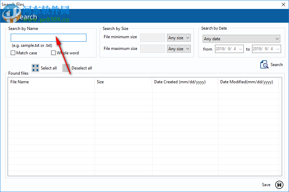This screenshot has height=192, width=289.
Task: Sort by Size column header
Action: tap(123, 82)
